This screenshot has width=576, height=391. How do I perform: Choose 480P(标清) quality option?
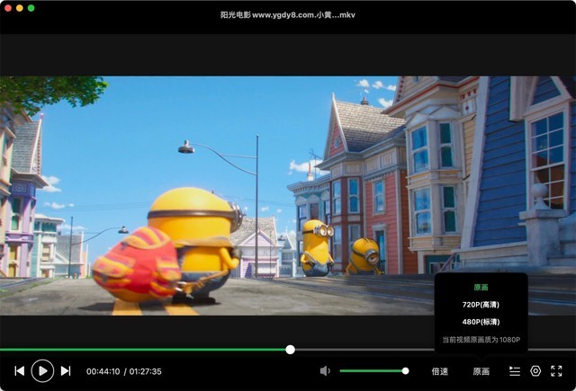(x=481, y=322)
